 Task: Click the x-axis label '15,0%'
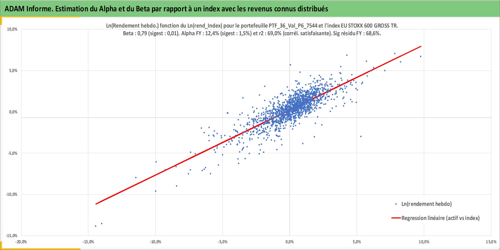(x=491, y=242)
